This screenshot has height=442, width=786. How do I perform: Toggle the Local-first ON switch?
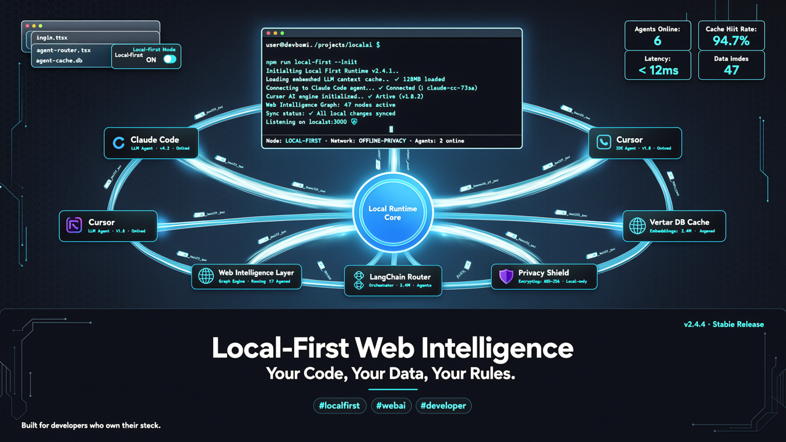click(x=169, y=60)
